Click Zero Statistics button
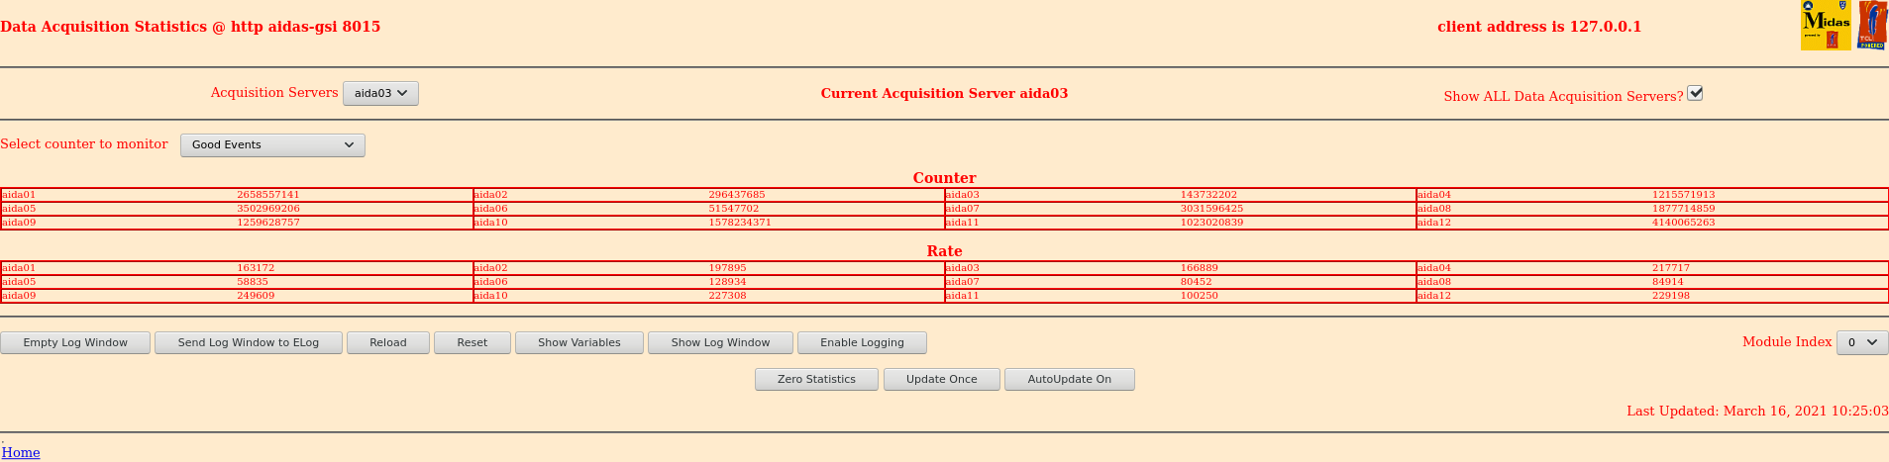The height and width of the screenshot is (462, 1889). tap(816, 379)
